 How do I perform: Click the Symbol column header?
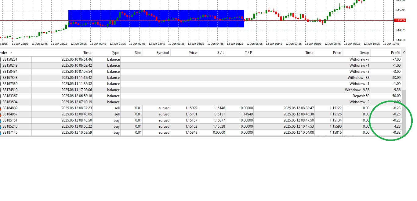(x=162, y=53)
